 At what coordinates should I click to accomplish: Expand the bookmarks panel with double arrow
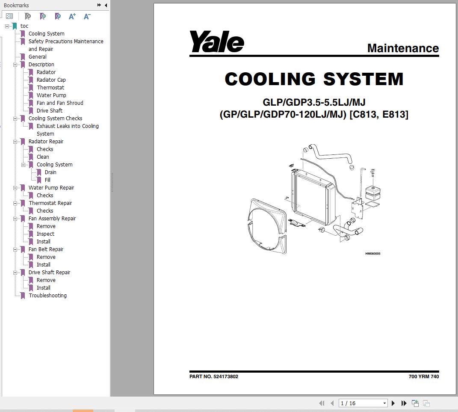pos(99,5)
